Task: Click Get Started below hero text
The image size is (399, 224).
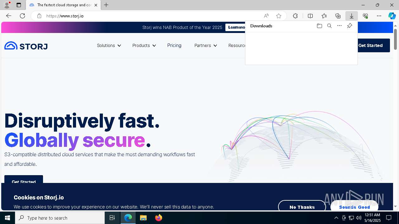Action: coord(24,180)
